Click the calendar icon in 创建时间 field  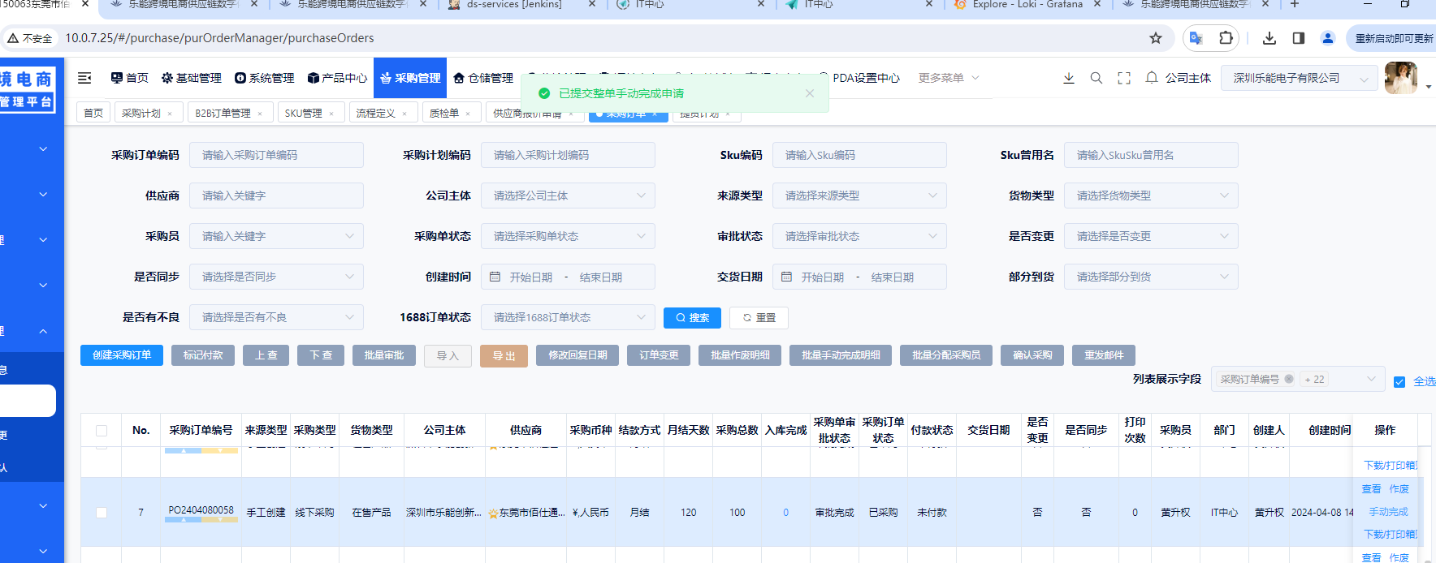(x=495, y=277)
